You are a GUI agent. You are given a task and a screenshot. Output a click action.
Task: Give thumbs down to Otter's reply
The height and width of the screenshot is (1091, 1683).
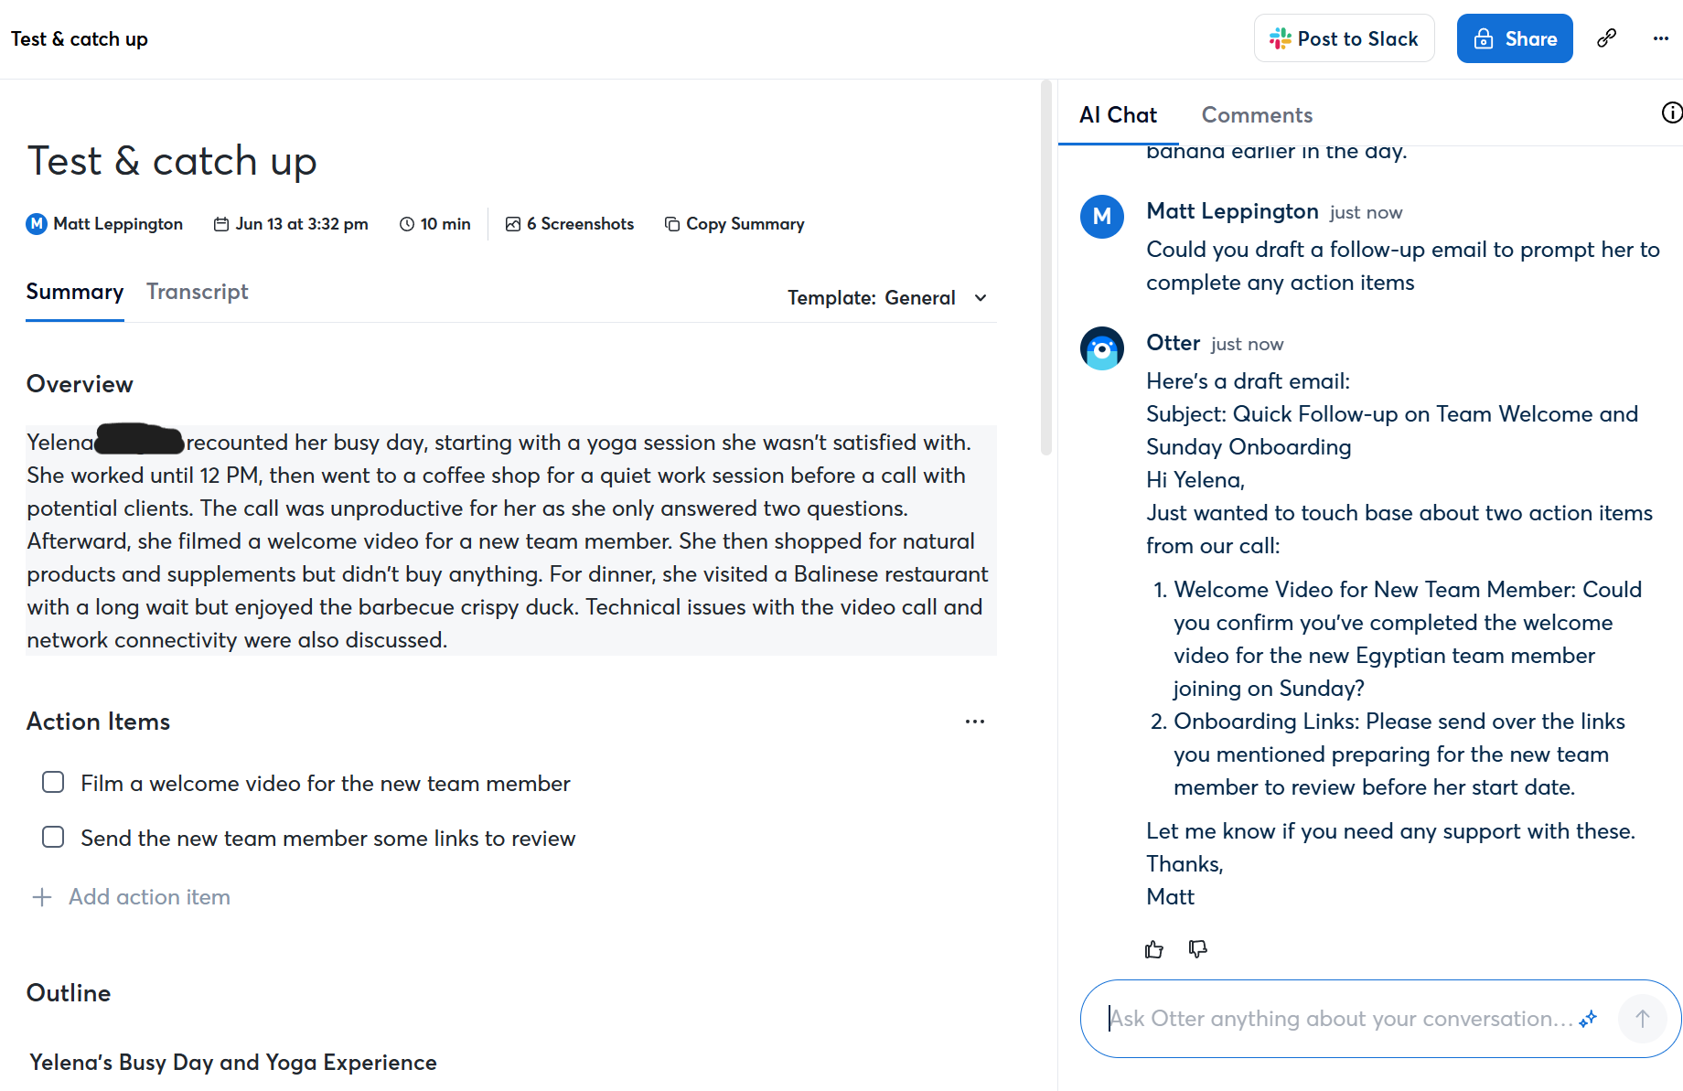[x=1197, y=949]
